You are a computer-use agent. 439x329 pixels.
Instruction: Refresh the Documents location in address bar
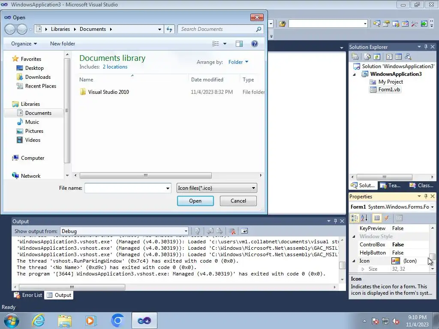click(169, 29)
